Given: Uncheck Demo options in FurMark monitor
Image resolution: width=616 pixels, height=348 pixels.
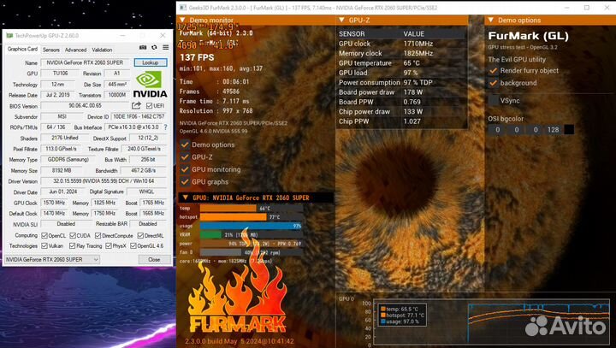Looking at the screenshot, I should [x=185, y=145].
